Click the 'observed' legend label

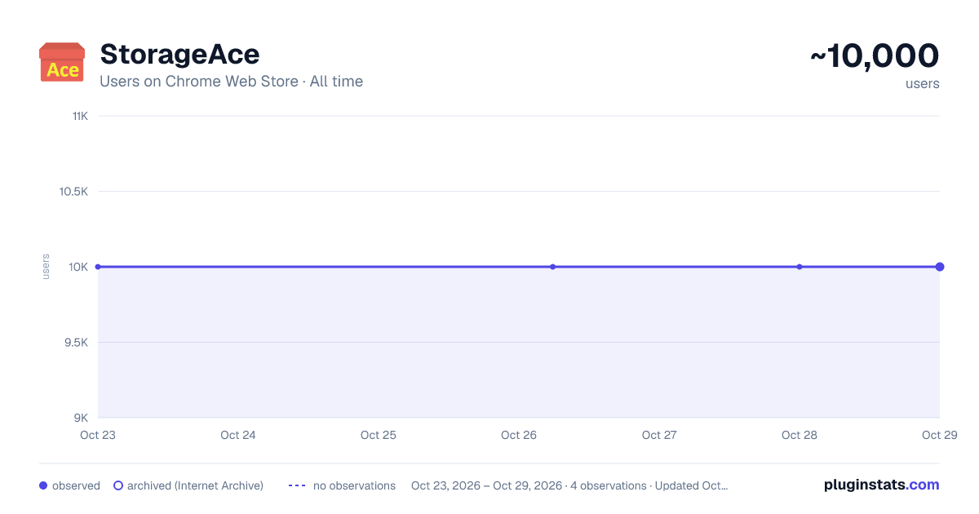(76, 485)
